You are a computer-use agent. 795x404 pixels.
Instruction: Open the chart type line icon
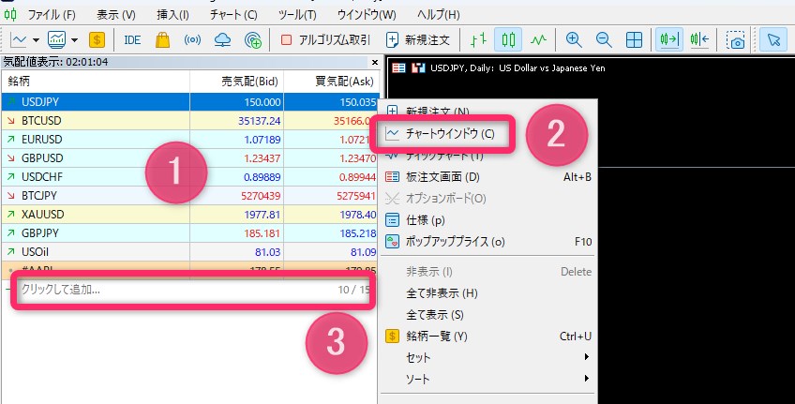(x=19, y=39)
